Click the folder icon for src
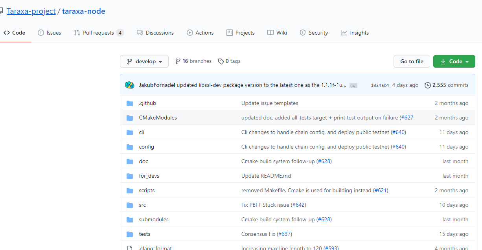Viewport: 482px width, 250px height. tap(130, 205)
